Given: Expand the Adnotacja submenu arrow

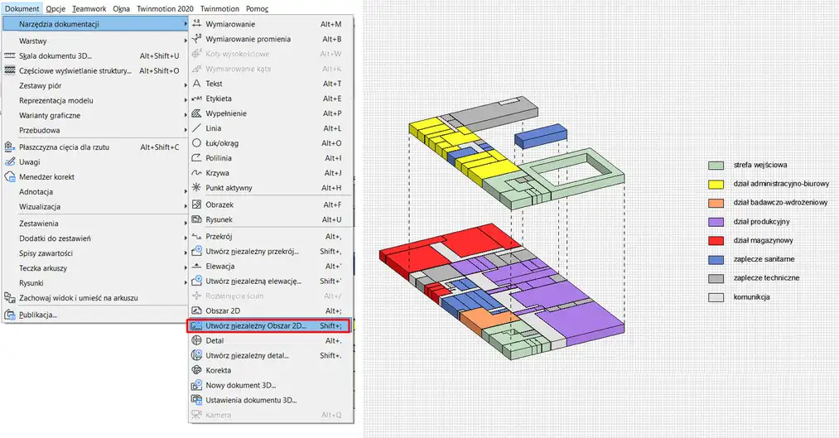Looking at the screenshot, I should click(x=186, y=191).
